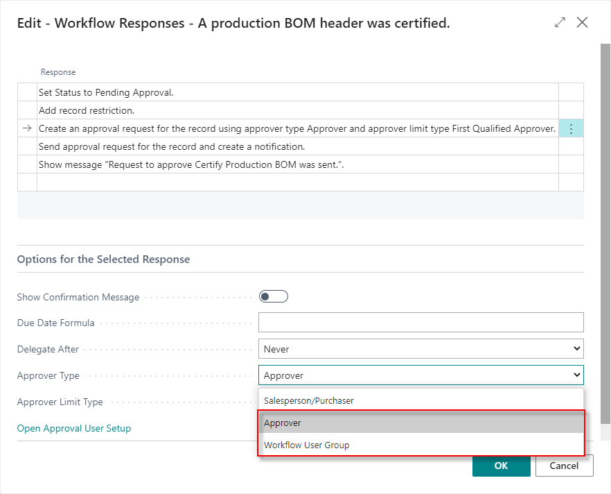611x494 pixels.
Task: Click the expand-to-full-page arrow icon
Action: click(x=560, y=22)
